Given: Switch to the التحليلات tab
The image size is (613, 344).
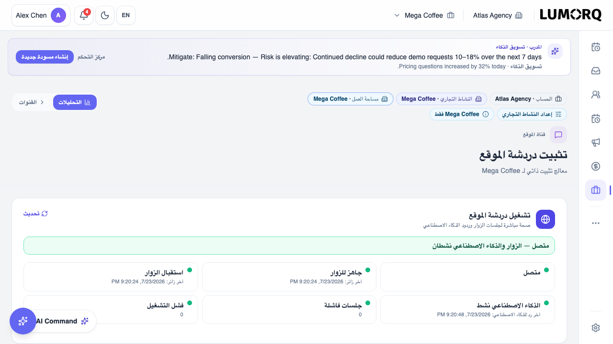Looking at the screenshot, I should point(75,102).
